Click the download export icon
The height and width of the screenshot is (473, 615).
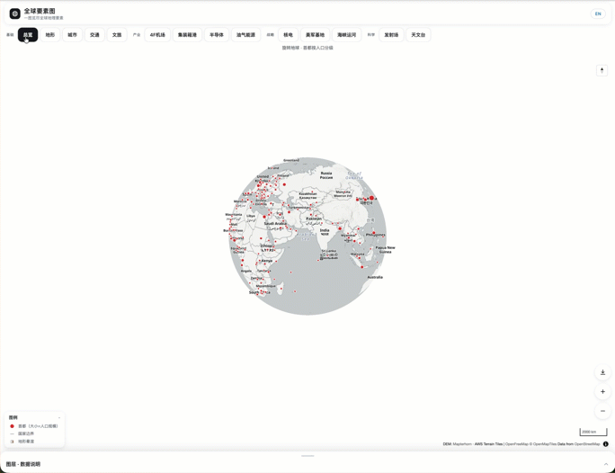click(x=602, y=372)
